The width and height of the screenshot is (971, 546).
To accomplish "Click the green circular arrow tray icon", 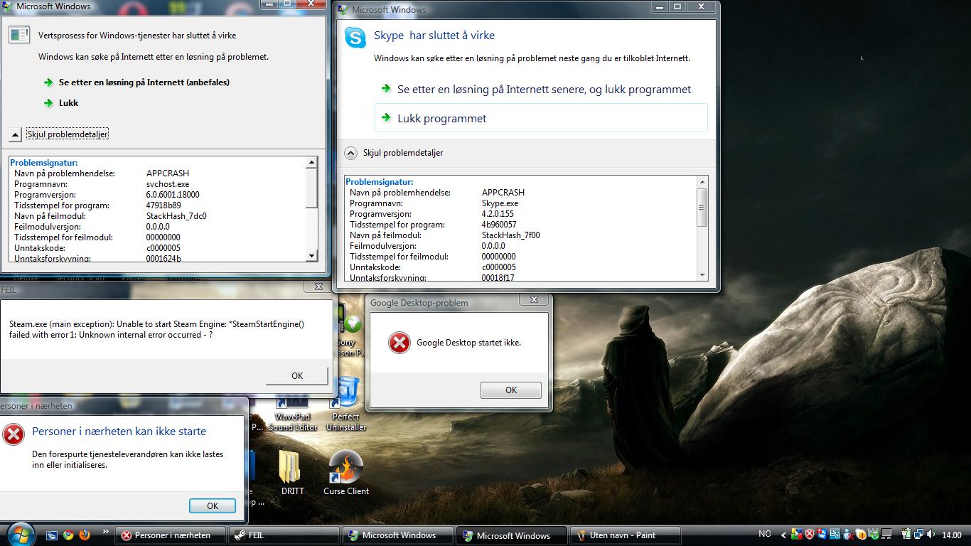I will click(874, 535).
